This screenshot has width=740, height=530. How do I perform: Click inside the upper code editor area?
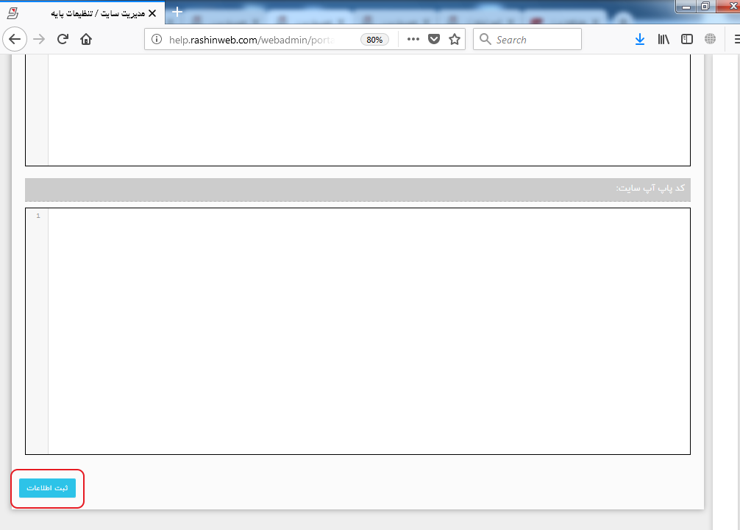pos(369,110)
